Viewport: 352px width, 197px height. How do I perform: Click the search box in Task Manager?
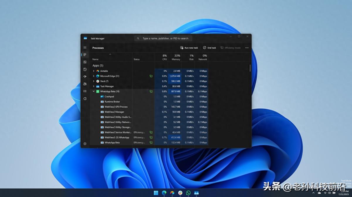[163, 38]
